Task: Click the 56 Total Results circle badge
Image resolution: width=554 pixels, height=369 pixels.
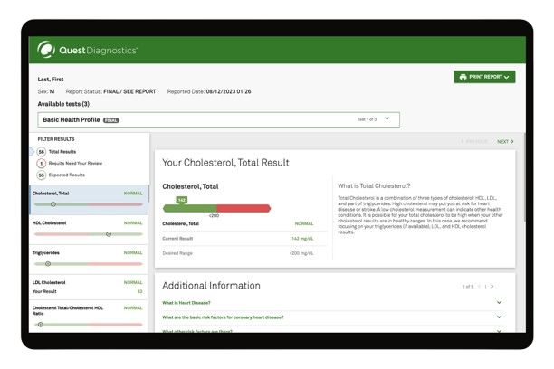Action: 42,152
